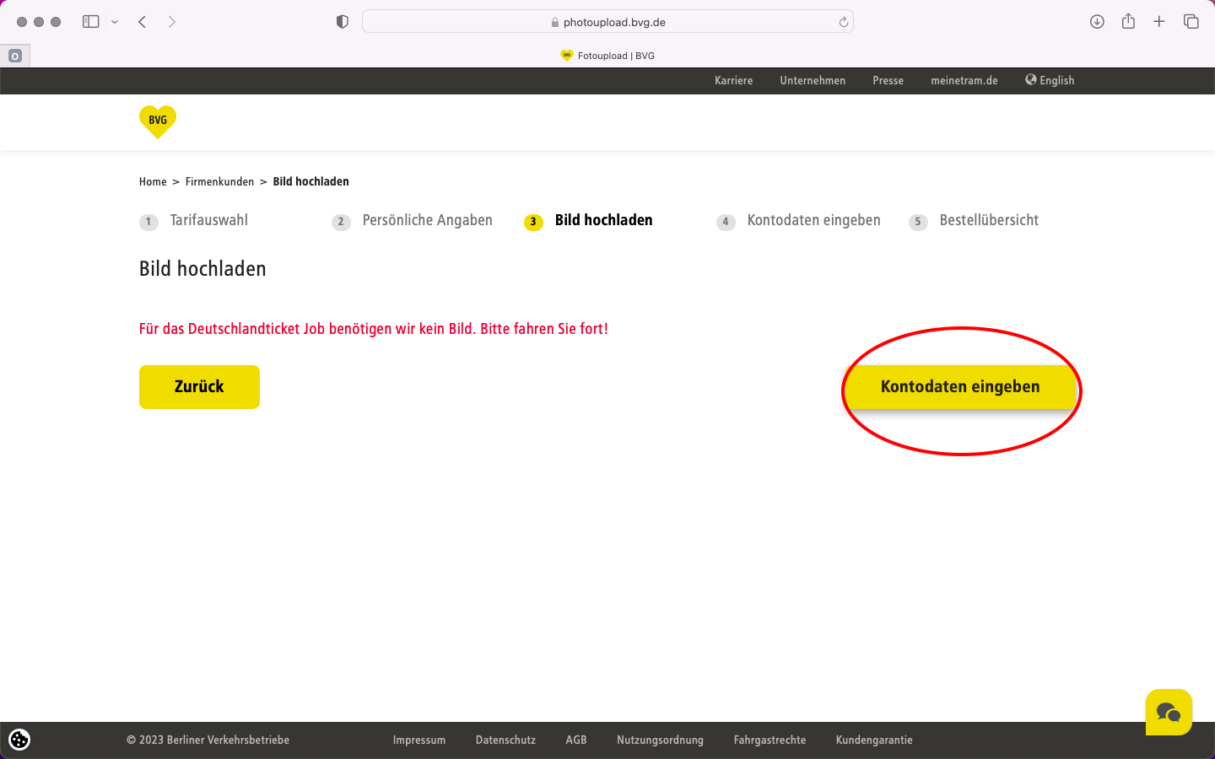This screenshot has width=1215, height=759.
Task: Open the chat bubble widget
Action: tap(1169, 713)
